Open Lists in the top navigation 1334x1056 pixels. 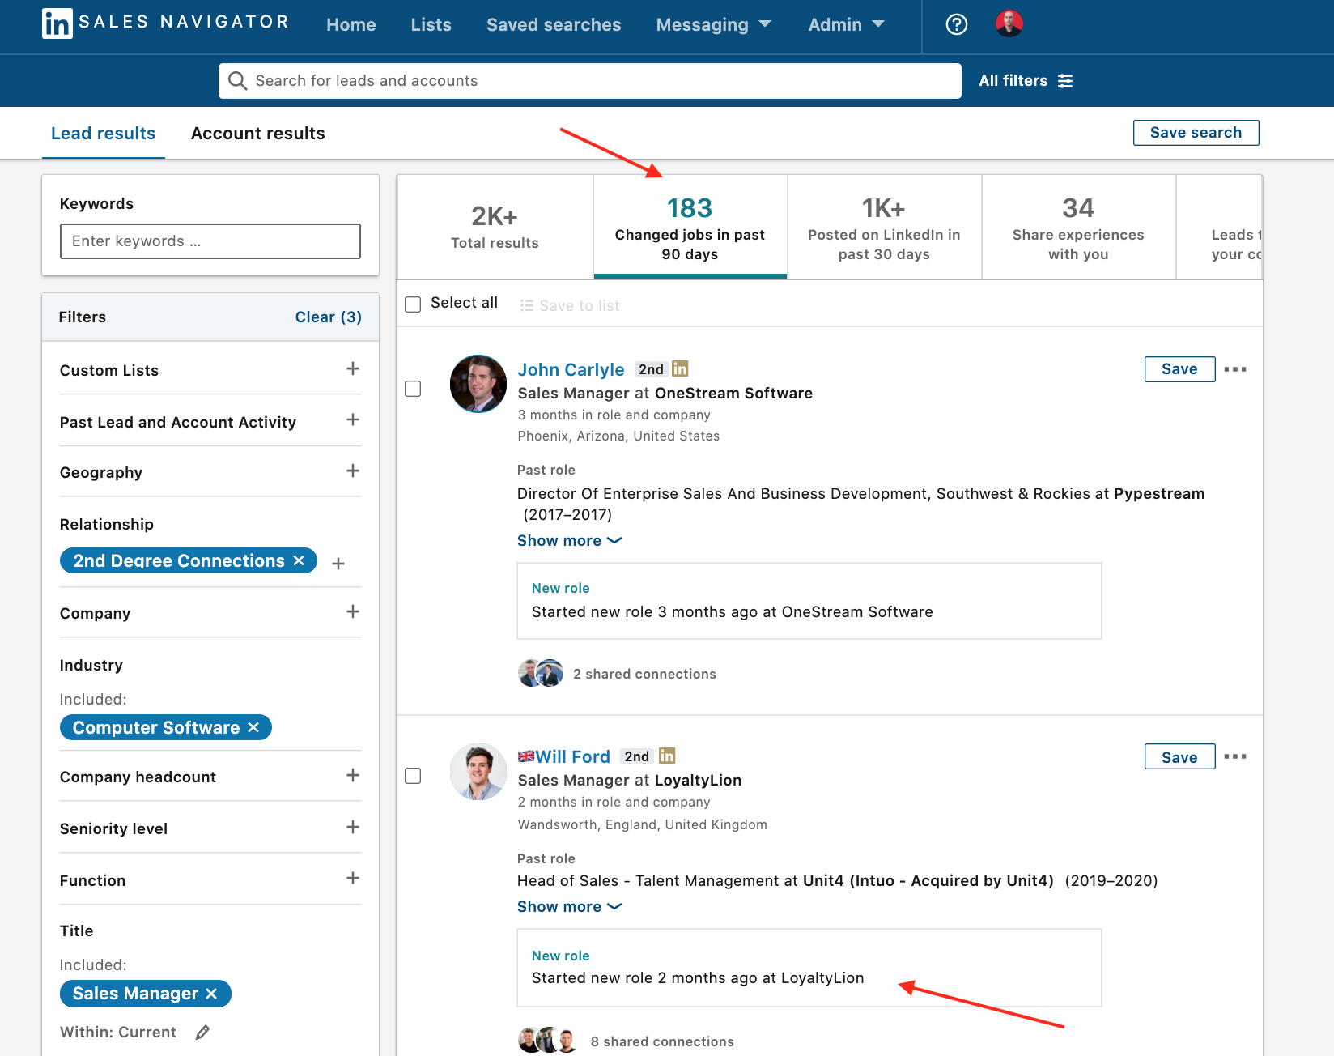point(431,25)
